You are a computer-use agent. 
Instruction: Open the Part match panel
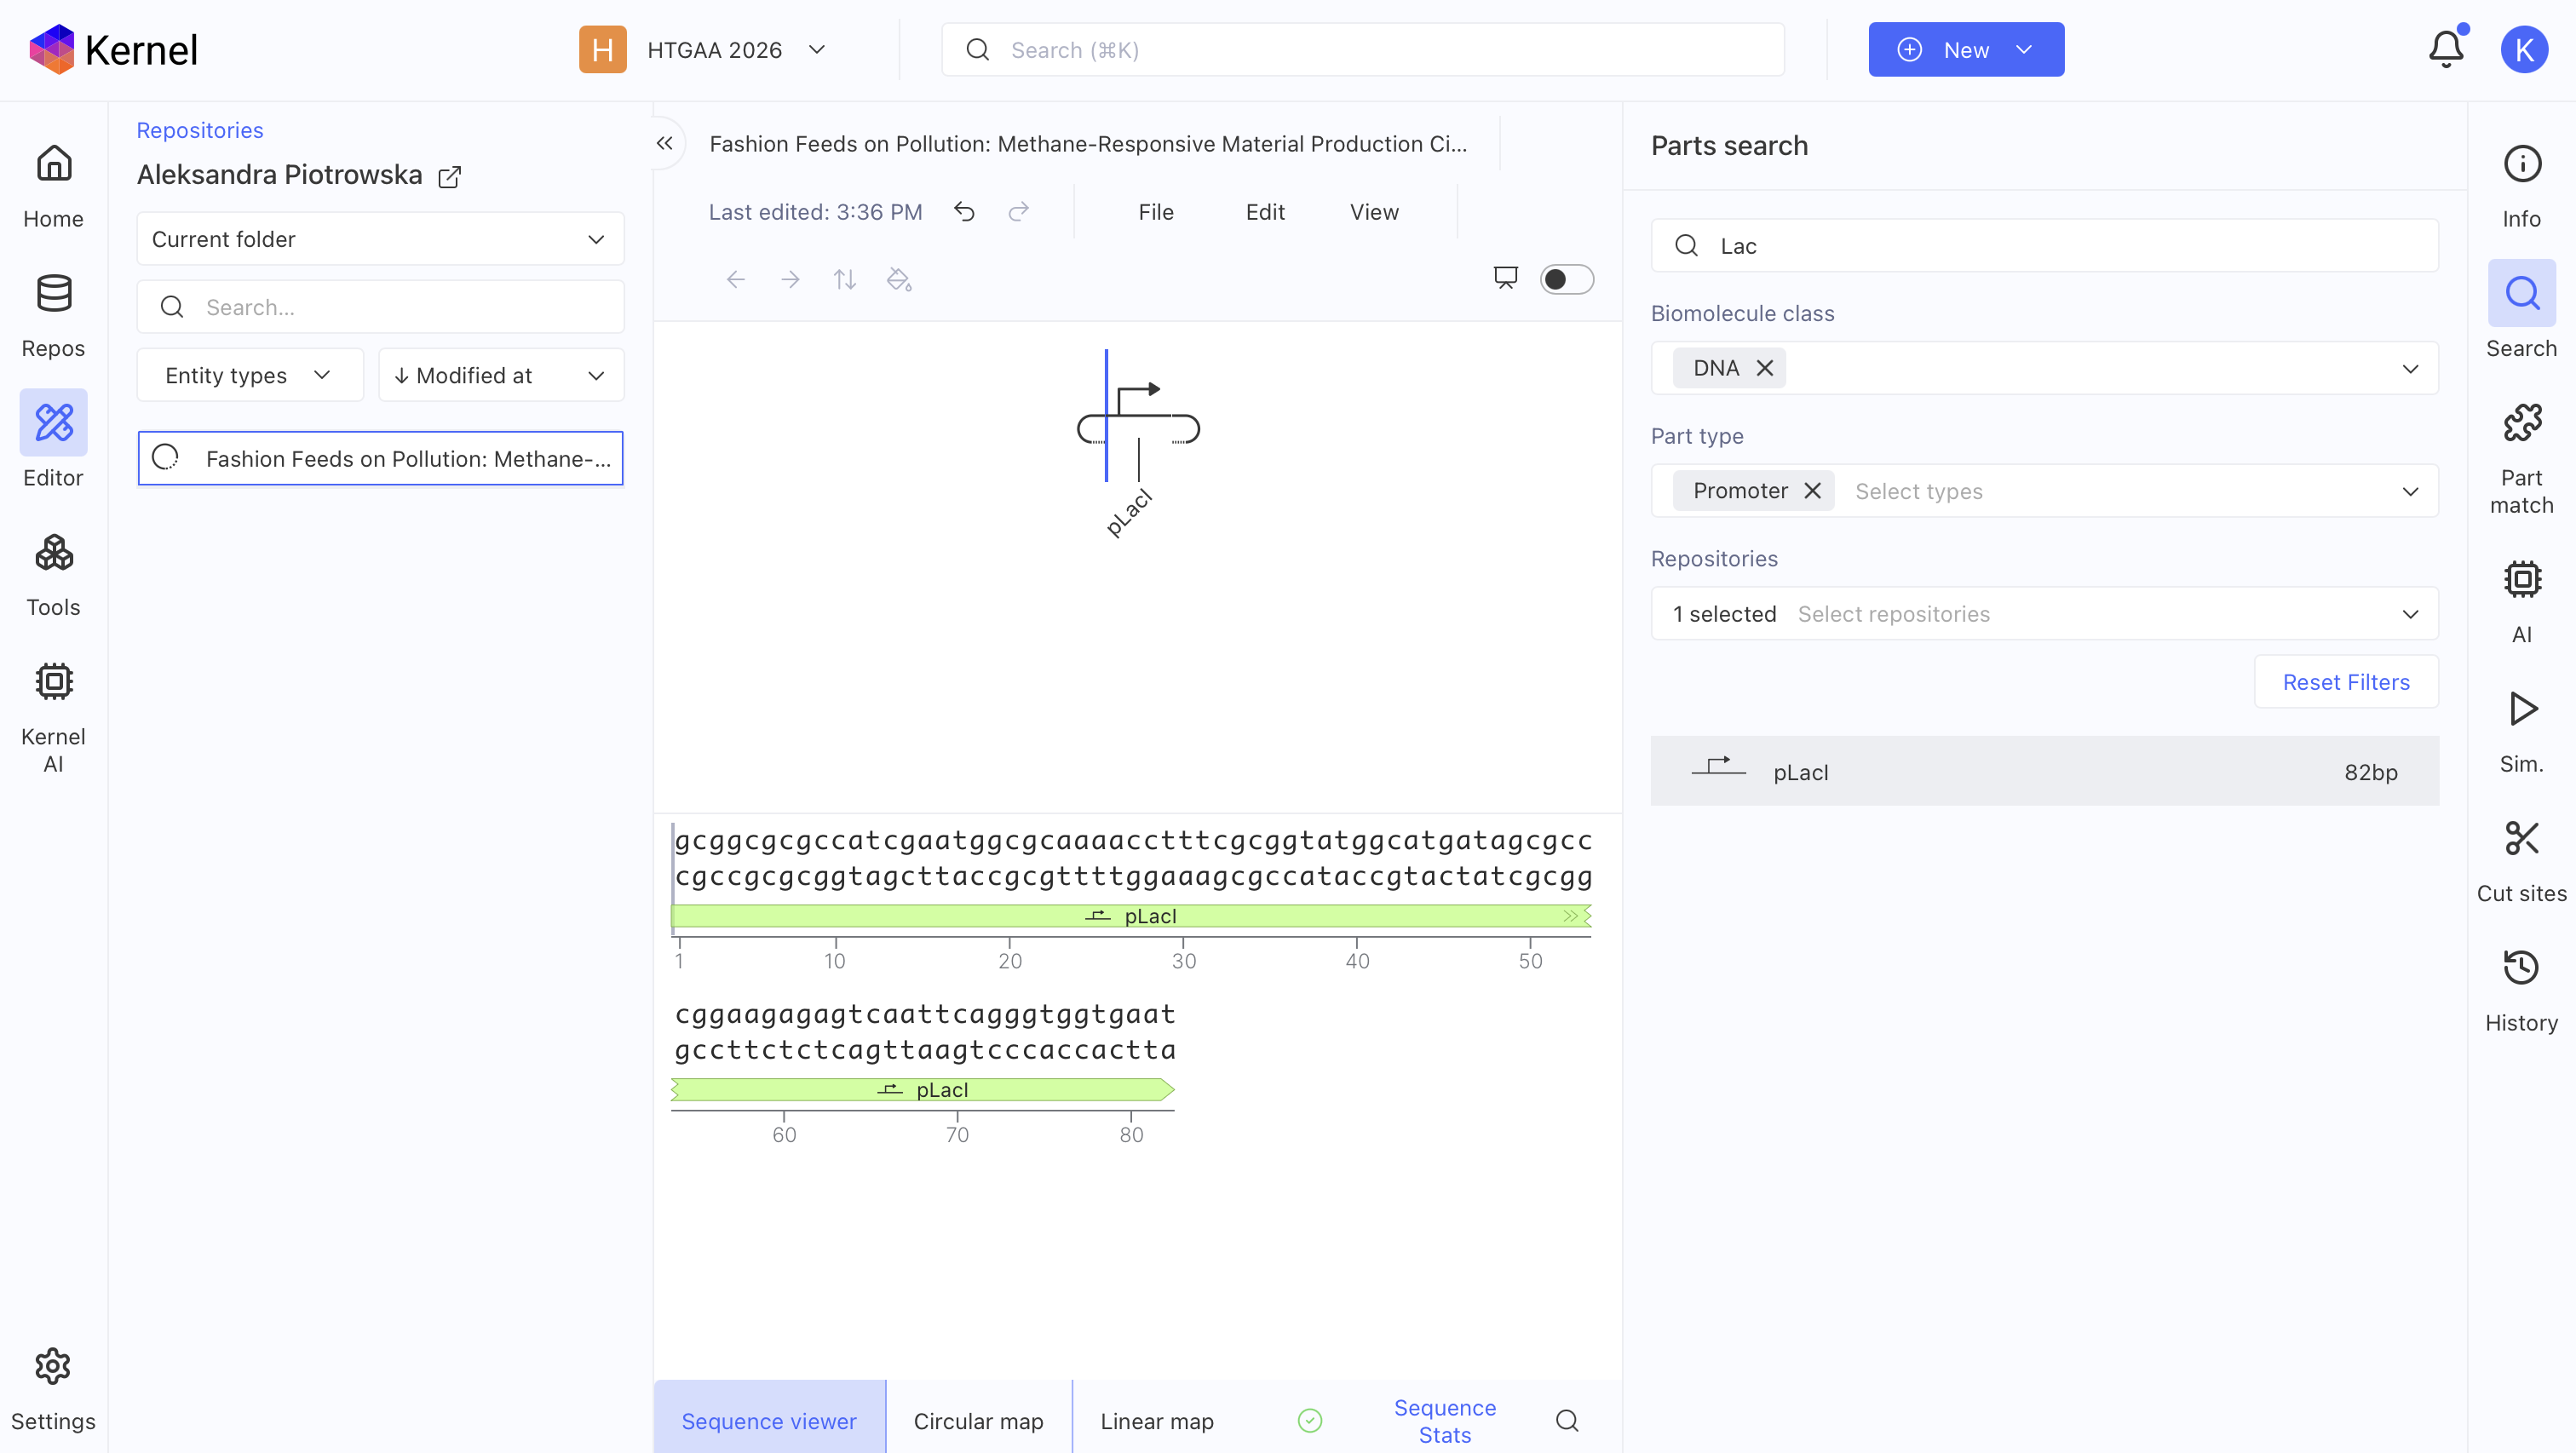click(x=2522, y=459)
